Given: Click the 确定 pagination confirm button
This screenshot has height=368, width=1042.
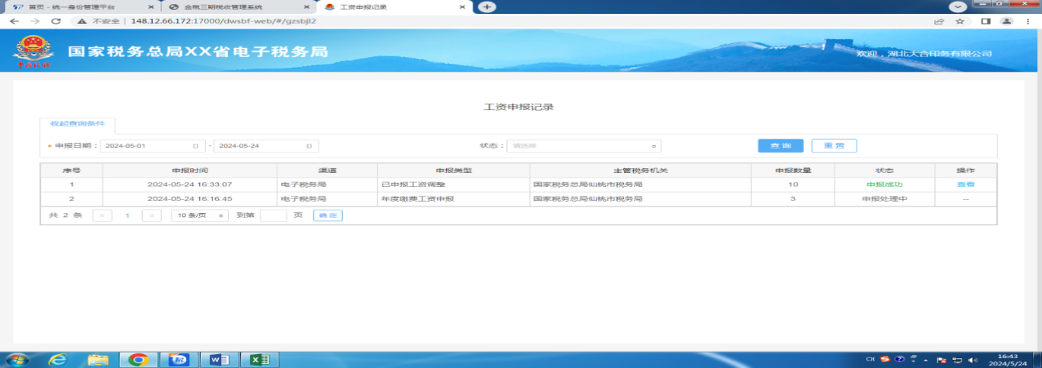Looking at the screenshot, I should tap(327, 215).
